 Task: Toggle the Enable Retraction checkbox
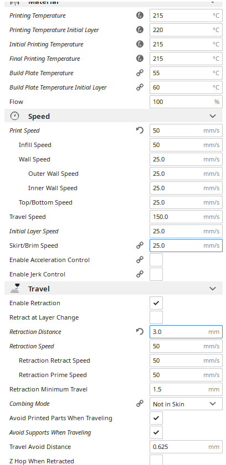pyautogui.click(x=156, y=303)
